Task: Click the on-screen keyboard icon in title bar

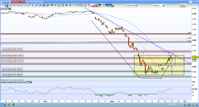Action: coord(191,2)
